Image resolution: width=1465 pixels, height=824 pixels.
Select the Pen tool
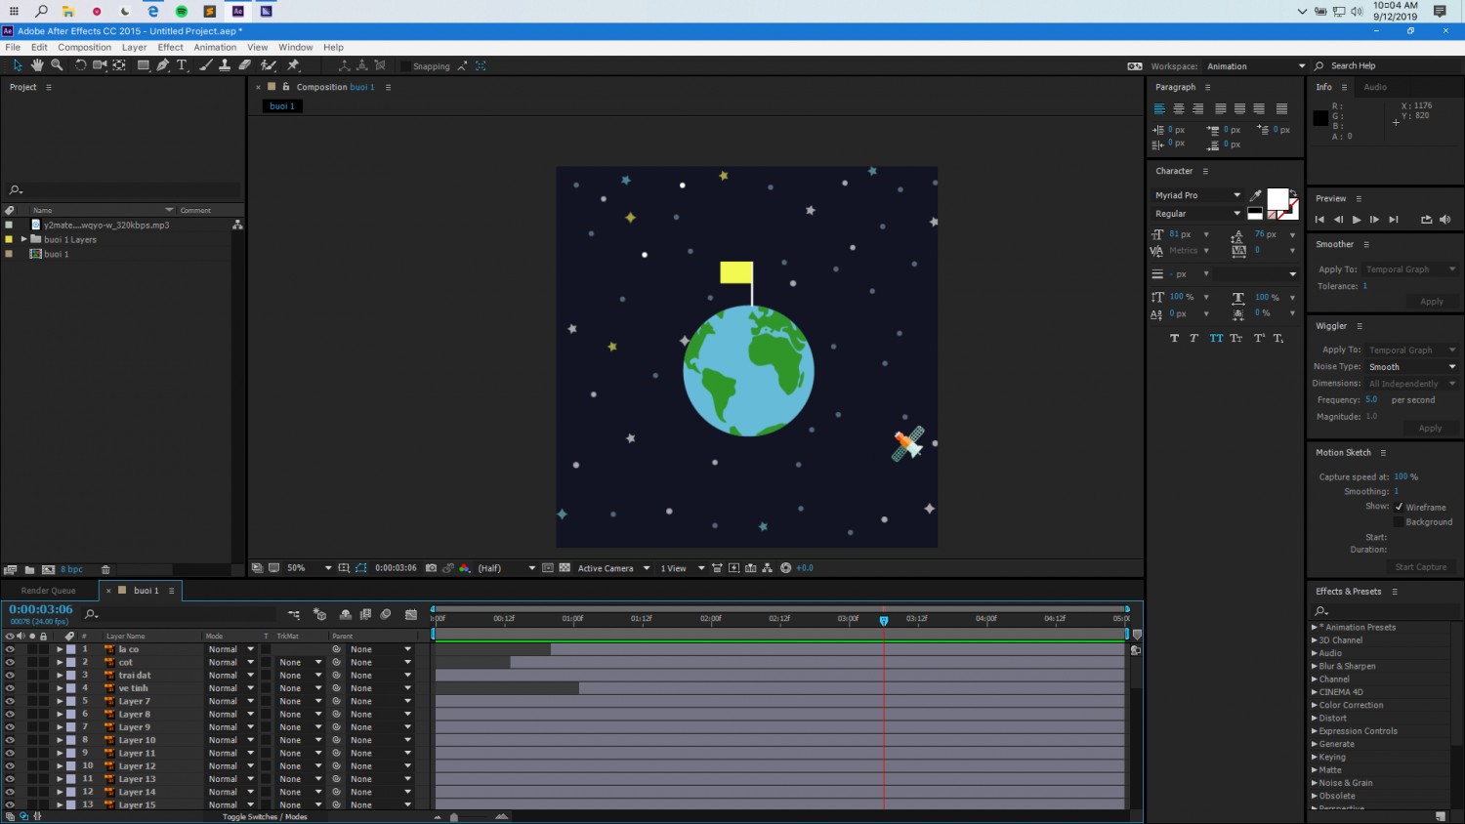click(162, 65)
